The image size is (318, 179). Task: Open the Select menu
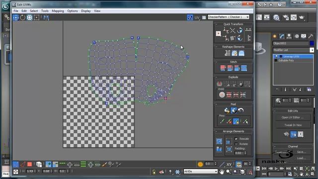click(34, 11)
